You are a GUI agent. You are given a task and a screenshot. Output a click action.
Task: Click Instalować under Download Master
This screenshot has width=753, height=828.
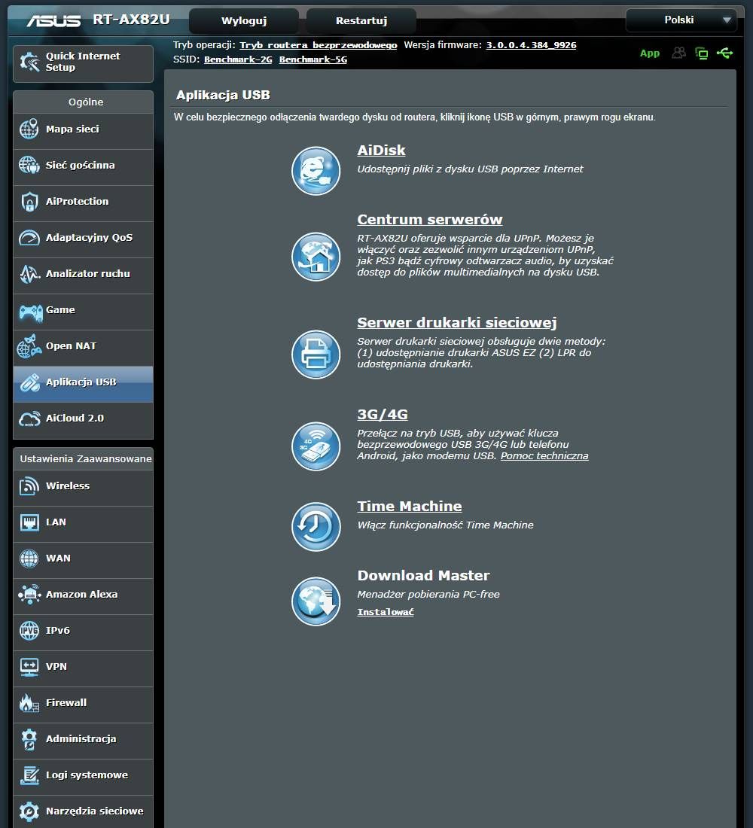386,612
